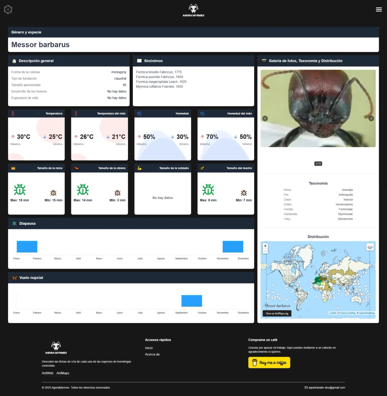The image size is (387, 396).
Task: Zoom out on the distribution map
Action: [x=265, y=251]
